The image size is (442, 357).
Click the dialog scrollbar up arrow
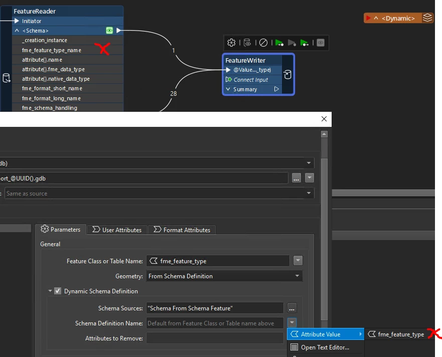click(324, 134)
